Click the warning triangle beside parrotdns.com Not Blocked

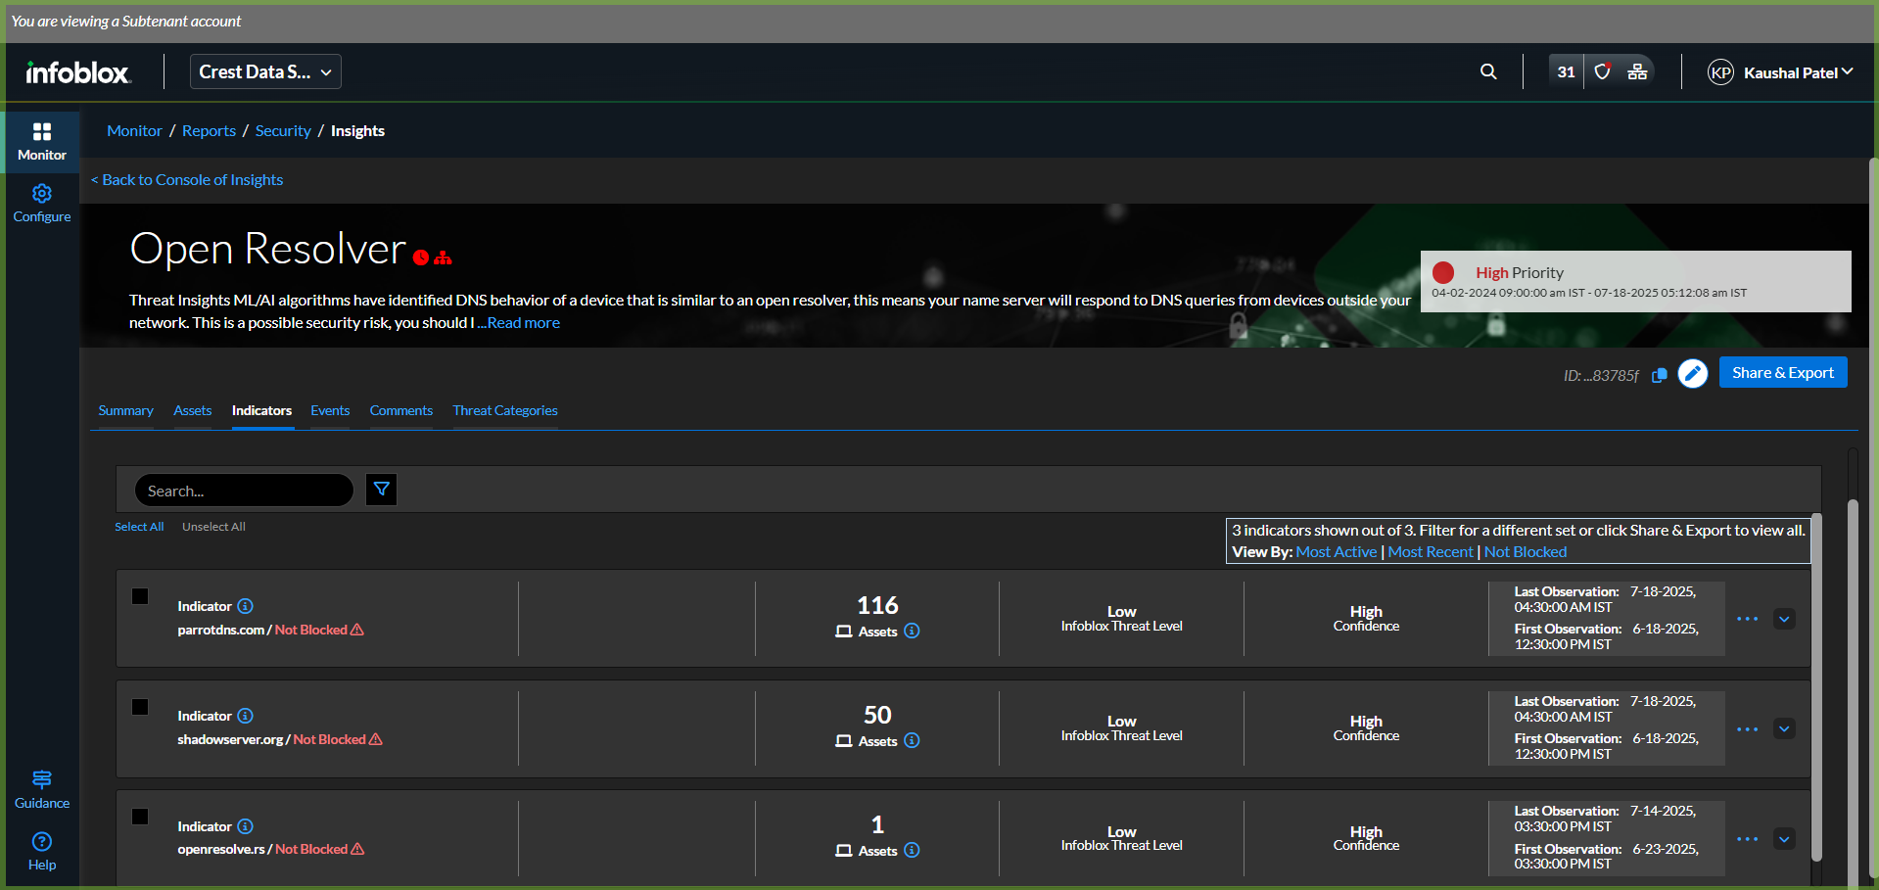(357, 630)
